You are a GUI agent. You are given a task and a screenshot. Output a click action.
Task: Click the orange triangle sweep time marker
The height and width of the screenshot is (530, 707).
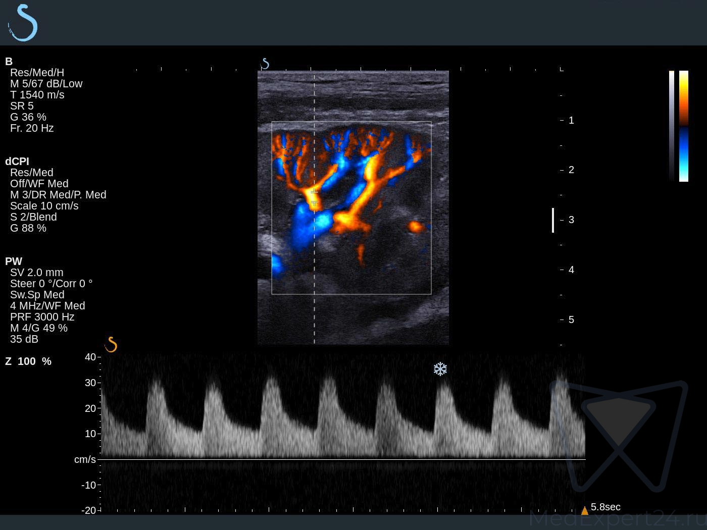584,510
